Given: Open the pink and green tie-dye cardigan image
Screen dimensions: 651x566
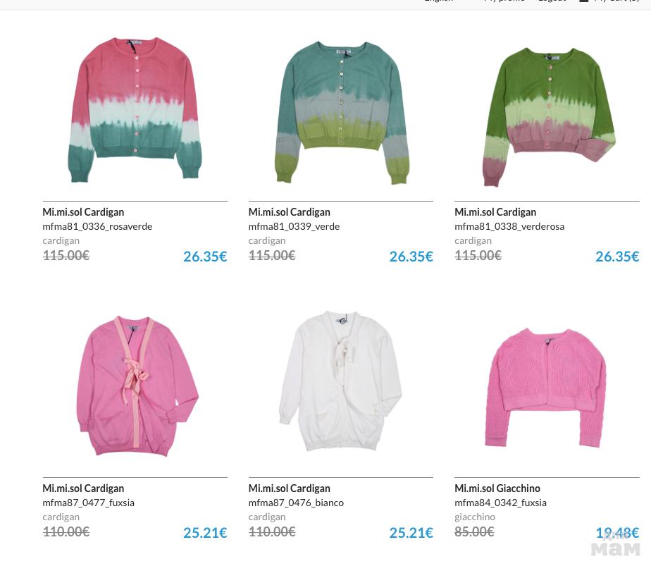Looking at the screenshot, I should click(135, 110).
